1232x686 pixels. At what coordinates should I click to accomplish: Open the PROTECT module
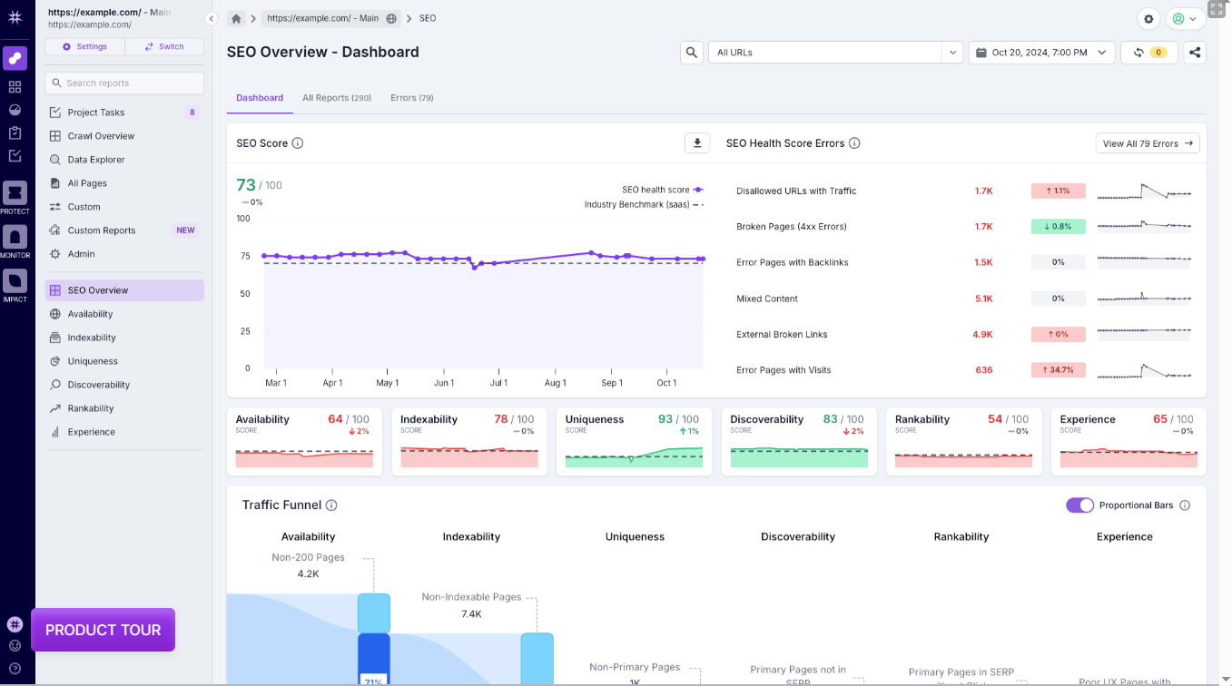coord(15,198)
